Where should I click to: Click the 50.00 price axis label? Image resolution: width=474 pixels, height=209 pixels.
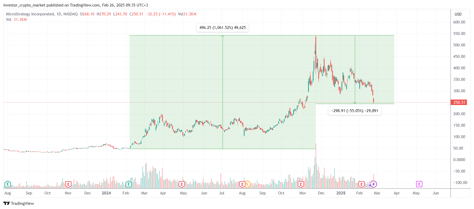[x=458, y=148]
